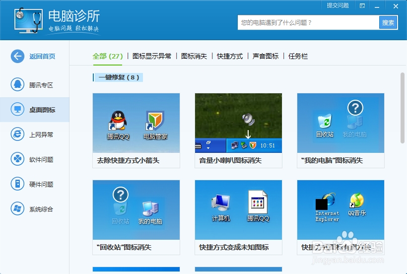Image resolution: width=407 pixels, height=274 pixels.
Task: Click the Internet Explorer icon in thumbnail
Action: [326, 201]
